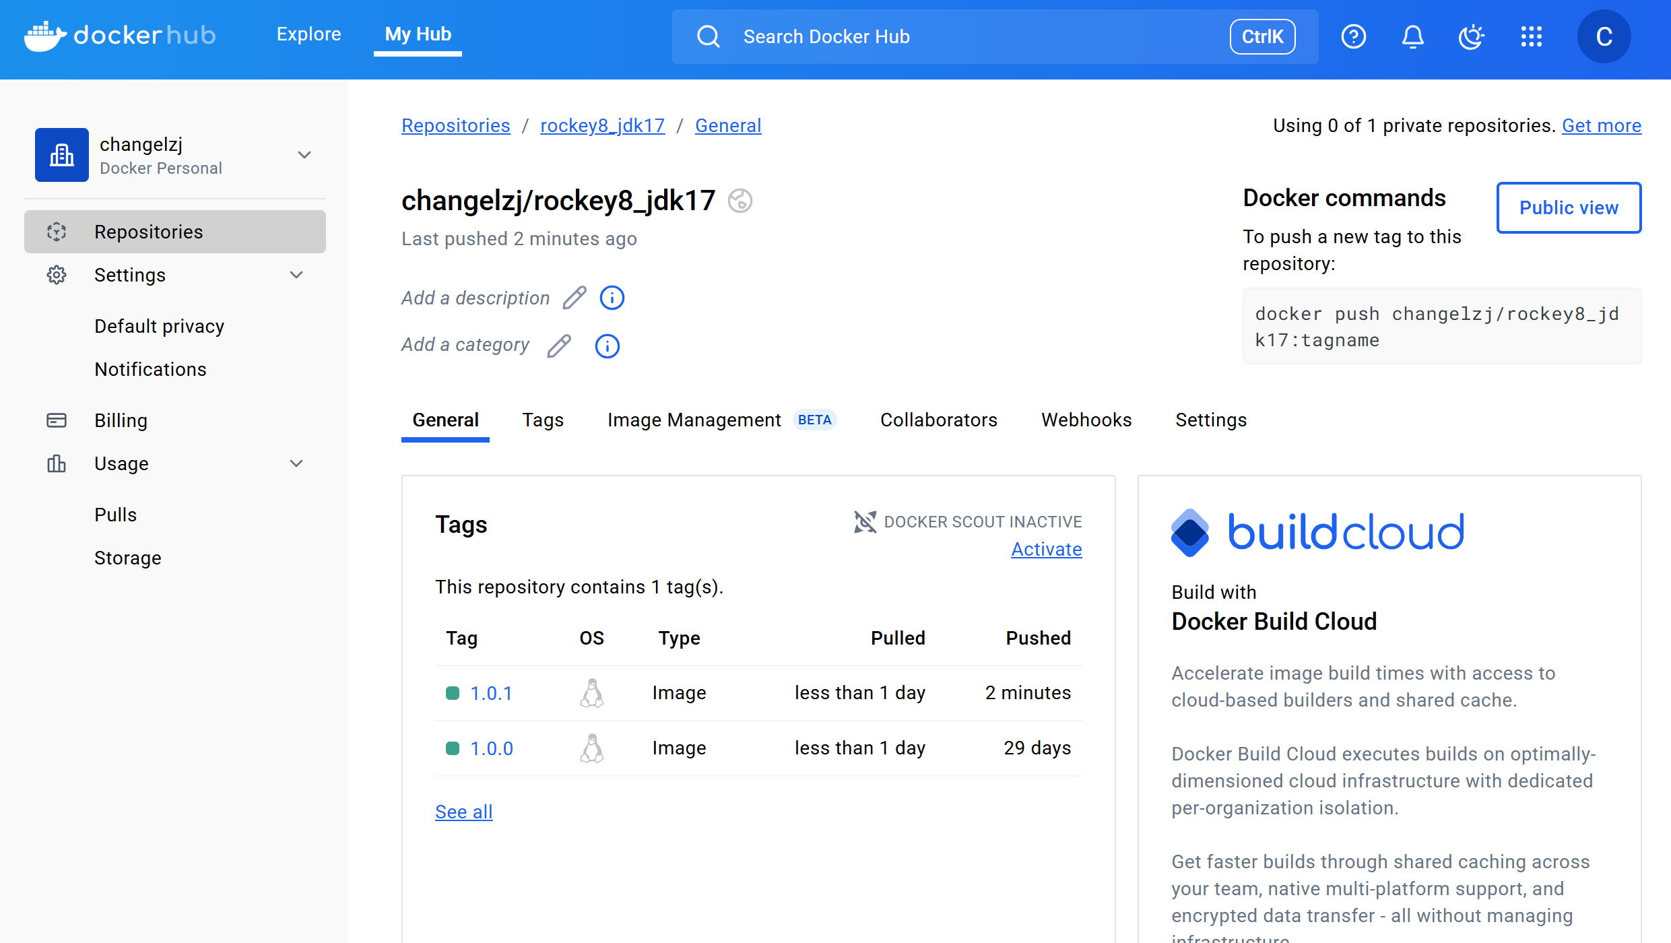
Task: Click the Add a category text
Action: 465,344
